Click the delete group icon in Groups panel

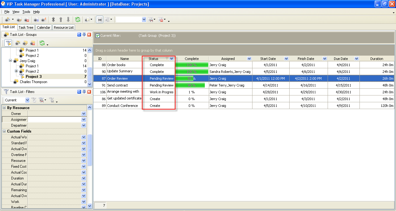pos(32,43)
